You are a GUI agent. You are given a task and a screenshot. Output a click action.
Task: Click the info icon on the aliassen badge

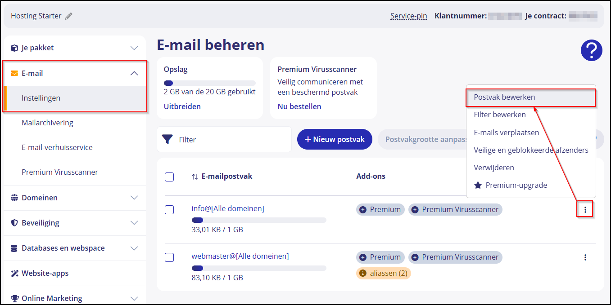(x=364, y=273)
